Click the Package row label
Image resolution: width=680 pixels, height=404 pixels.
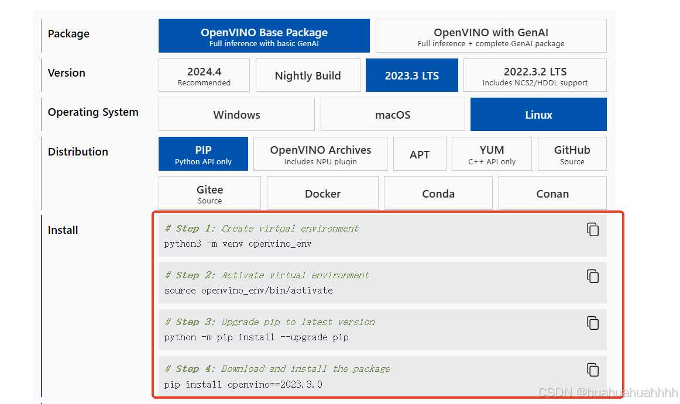(68, 34)
